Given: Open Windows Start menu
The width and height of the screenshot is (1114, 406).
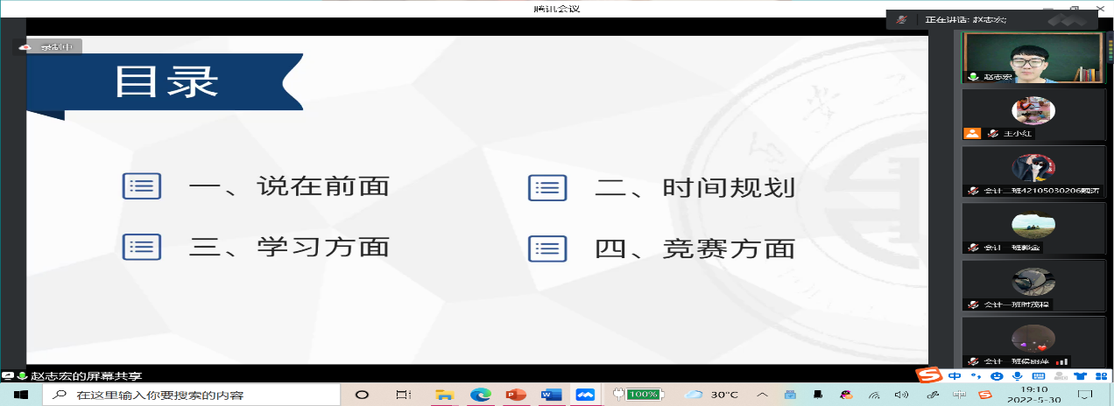Looking at the screenshot, I should (19, 395).
